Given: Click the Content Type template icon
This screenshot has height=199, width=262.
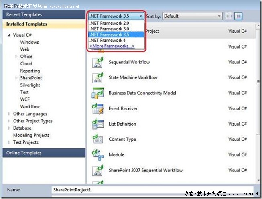Looking at the screenshot, I should click(x=98, y=139).
